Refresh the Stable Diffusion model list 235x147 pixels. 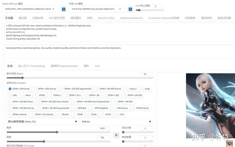point(64,9)
